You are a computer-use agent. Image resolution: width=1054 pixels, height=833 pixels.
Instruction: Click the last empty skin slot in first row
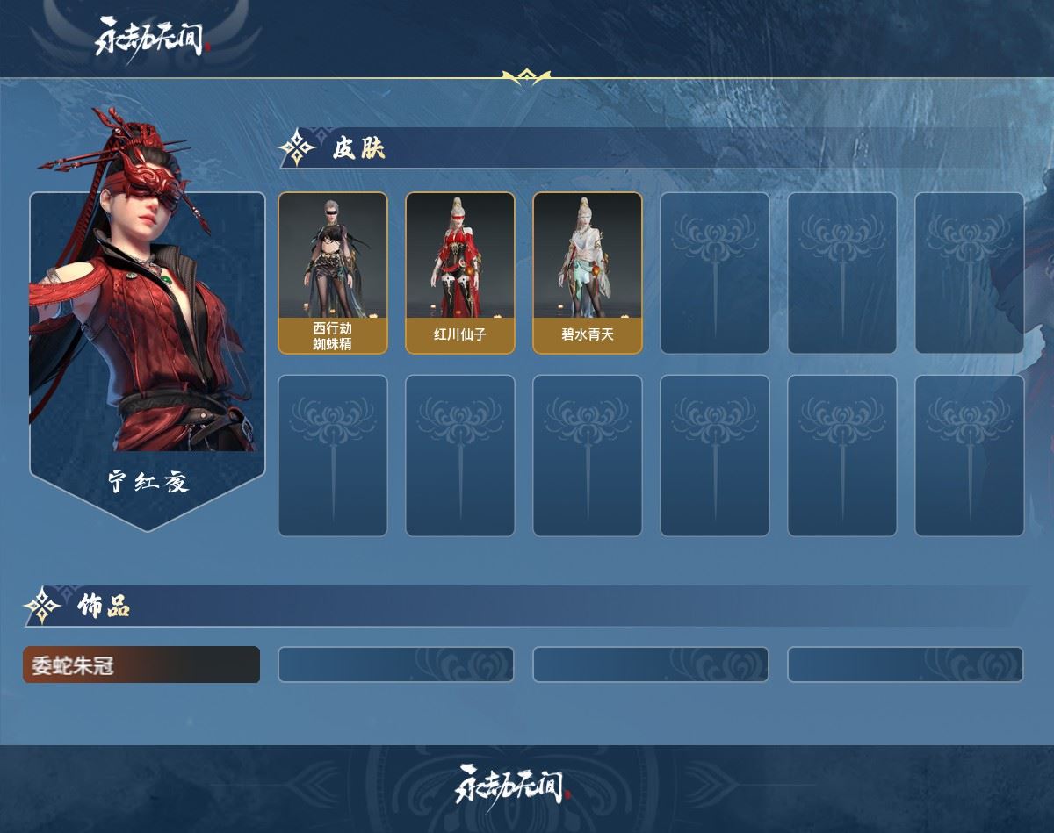pyautogui.click(x=970, y=273)
